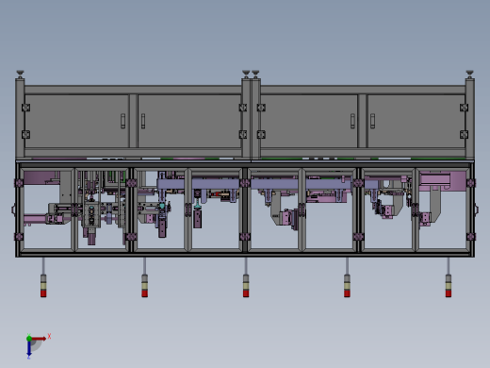
Task: Select the far-left cabinet door panel
Action: [76, 121]
